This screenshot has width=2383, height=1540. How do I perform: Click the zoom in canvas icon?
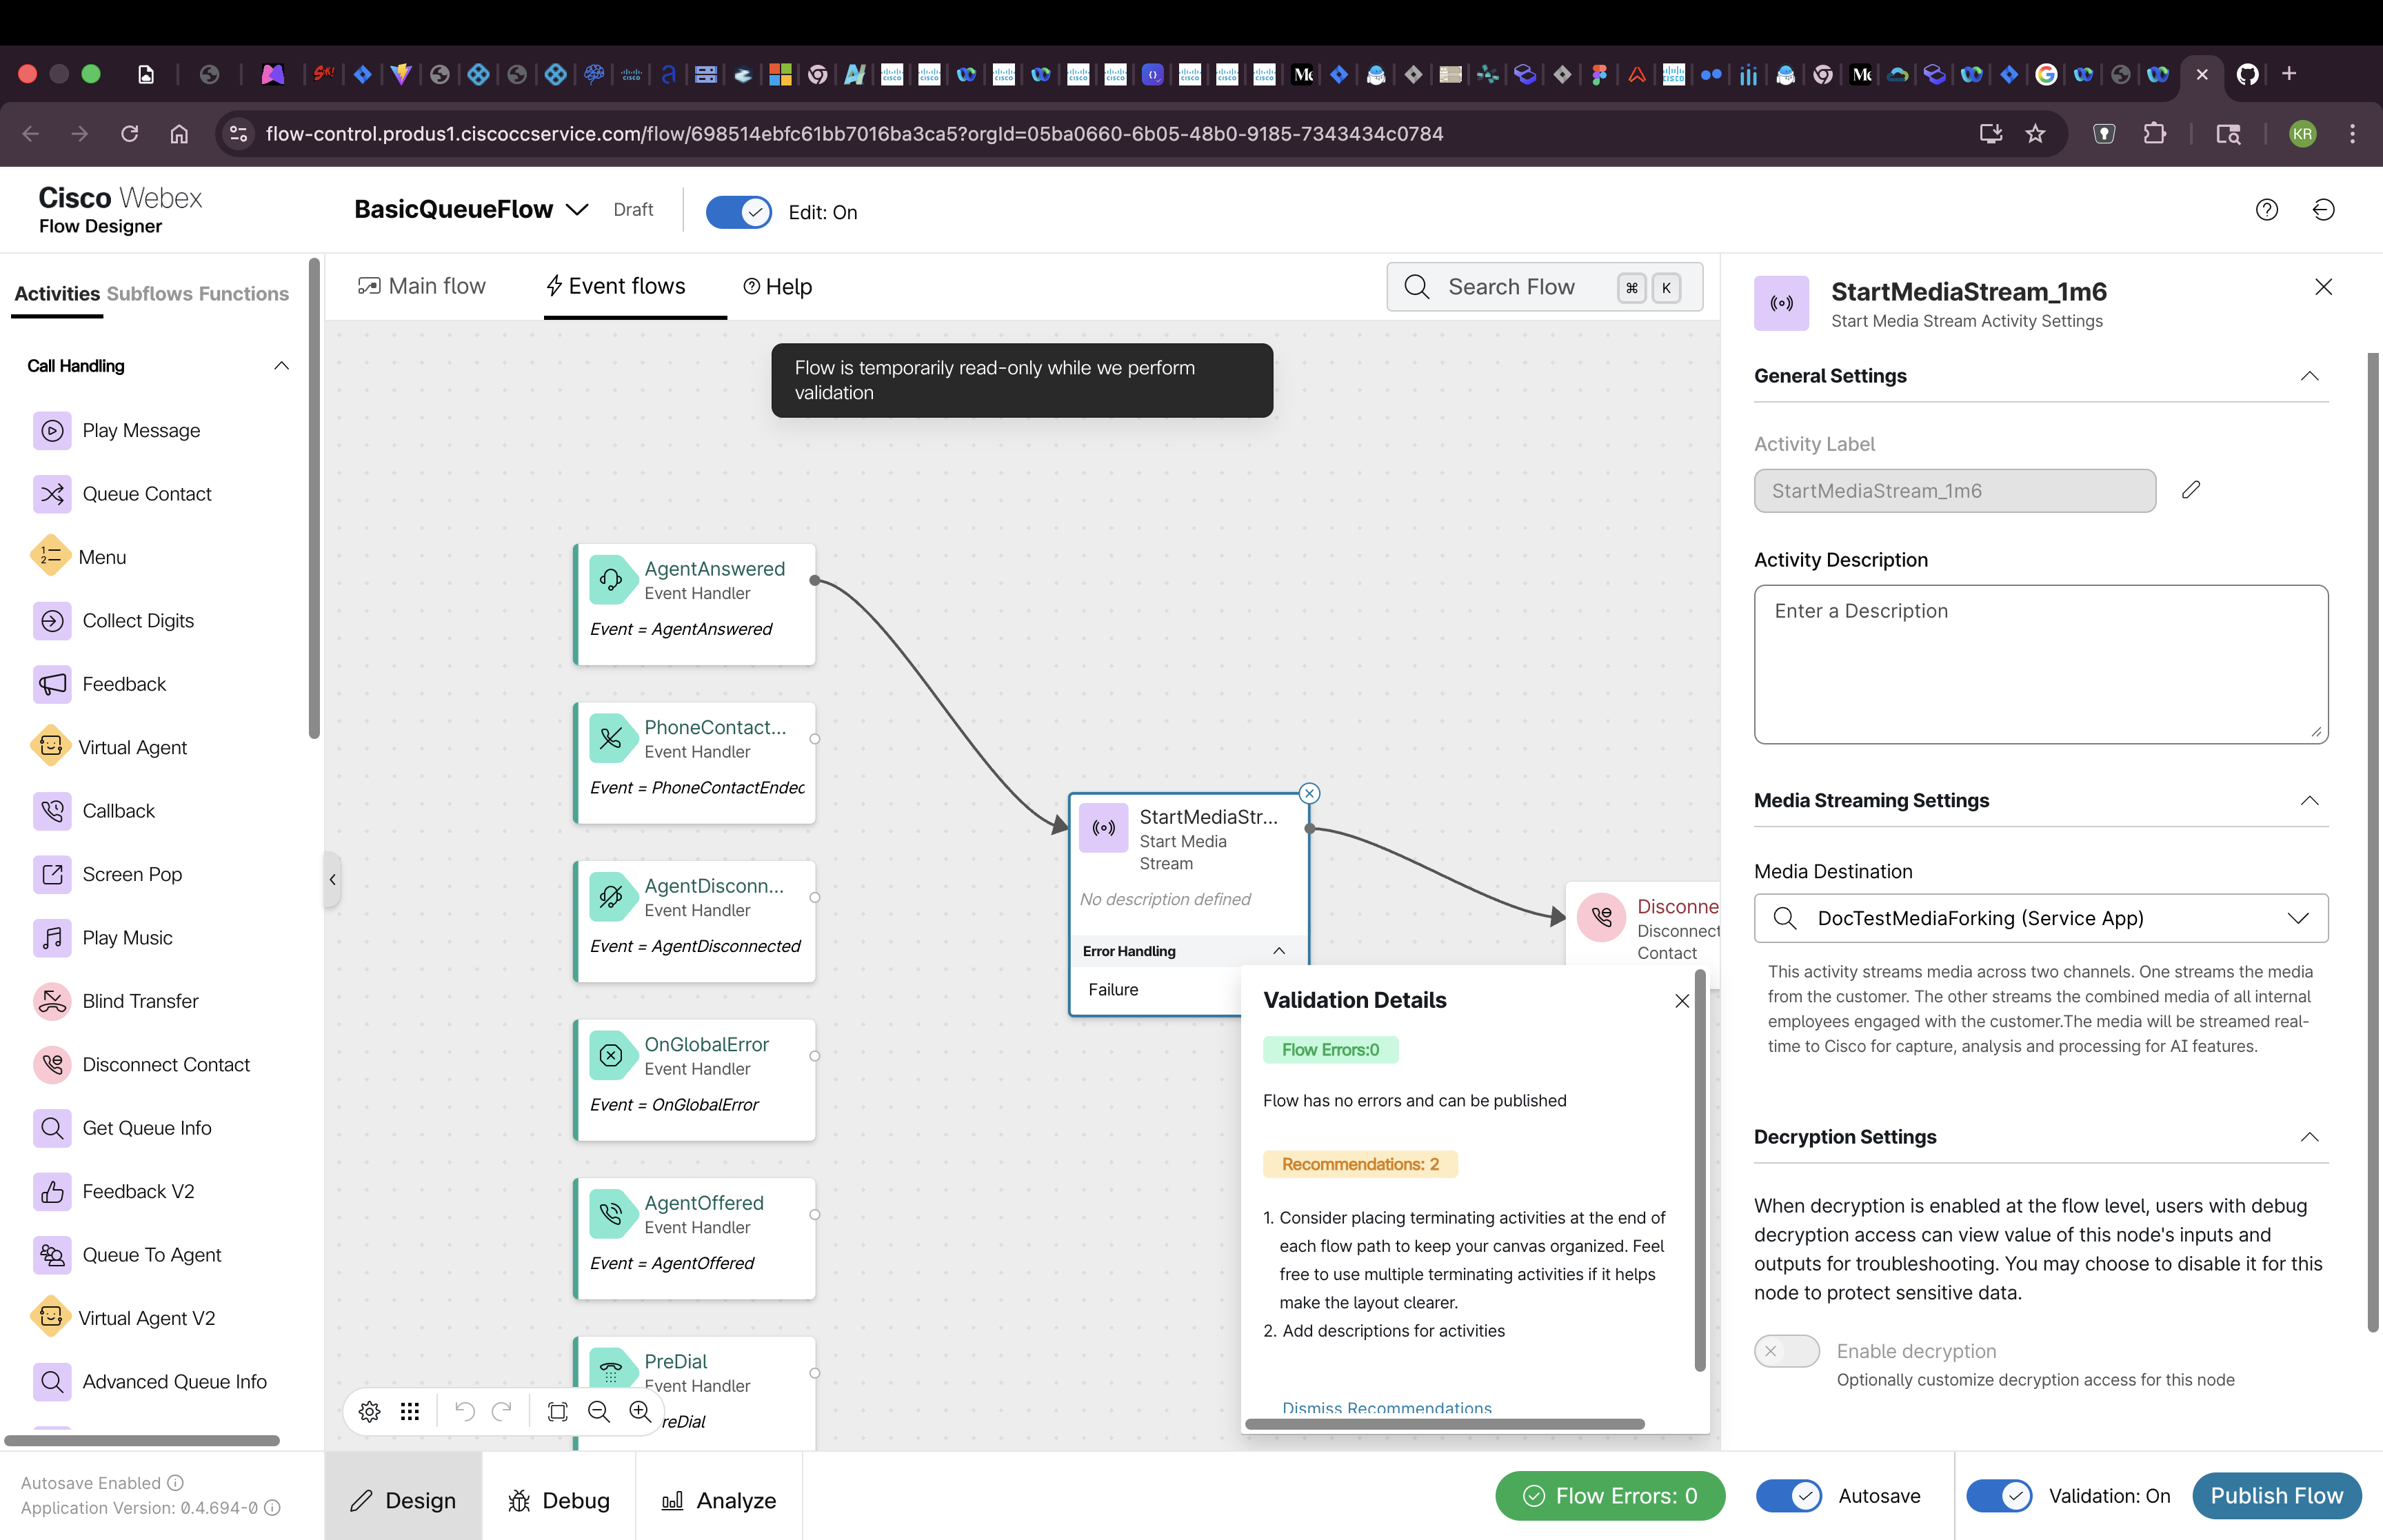[640, 1411]
